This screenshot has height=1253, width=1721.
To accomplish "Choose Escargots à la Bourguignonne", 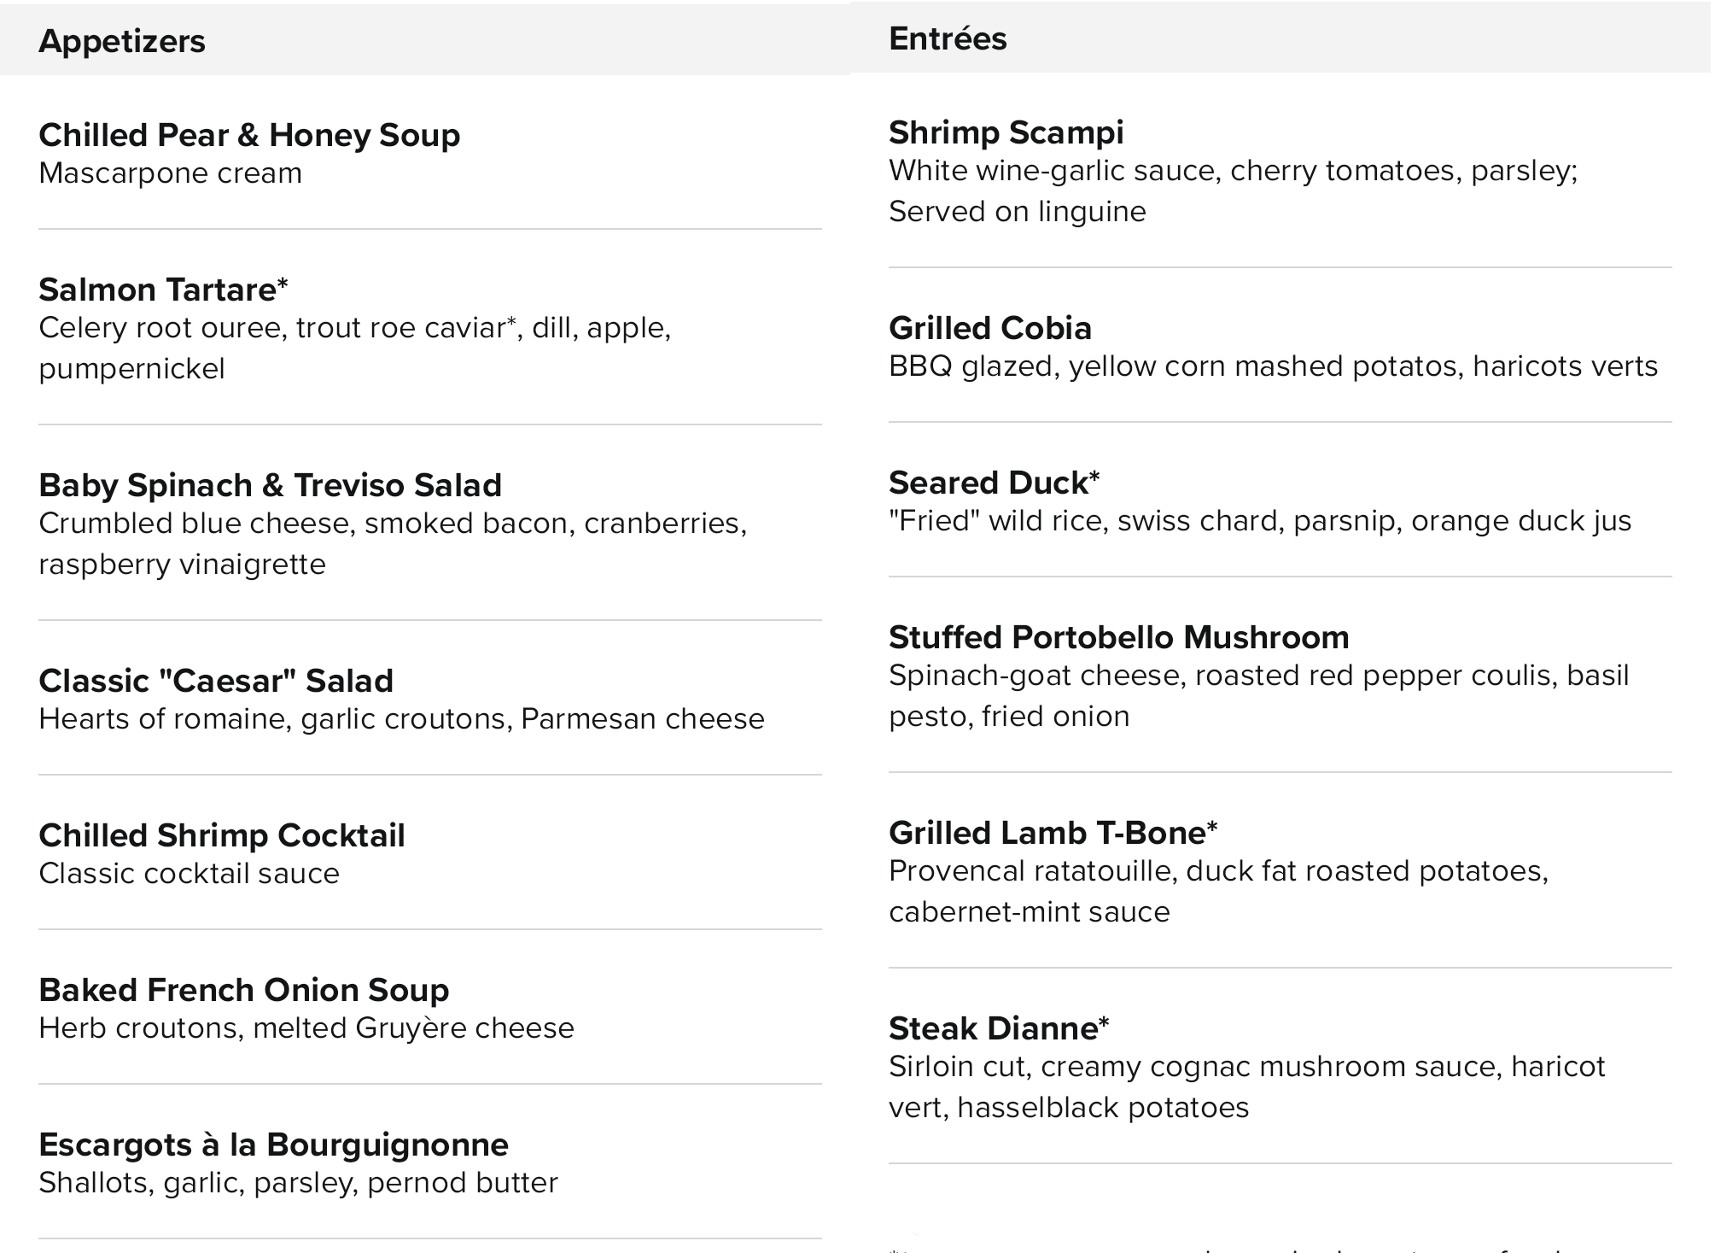I will [x=273, y=1145].
